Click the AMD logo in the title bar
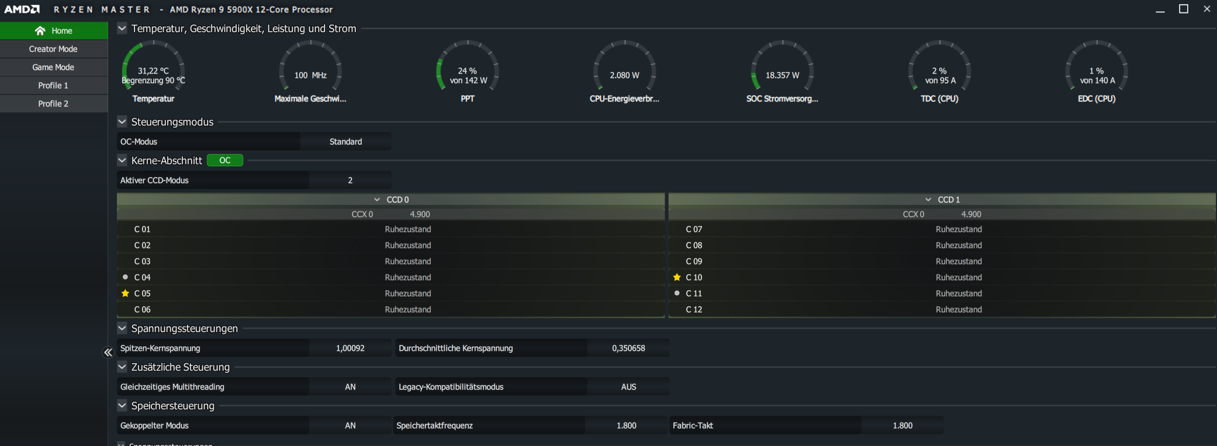The height and width of the screenshot is (446, 1217). coord(22,9)
